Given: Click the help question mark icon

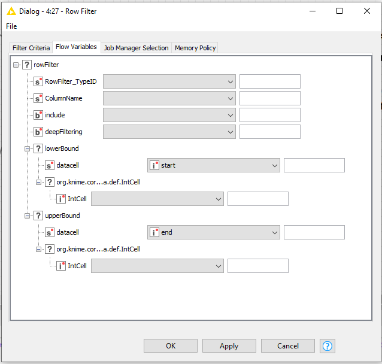Looking at the screenshot, I should click(x=327, y=346).
